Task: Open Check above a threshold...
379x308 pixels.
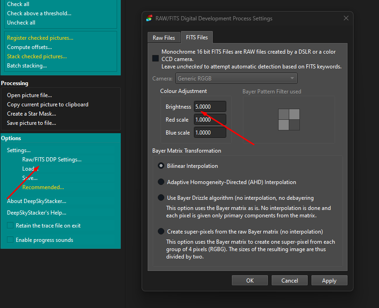Action: coord(39,13)
